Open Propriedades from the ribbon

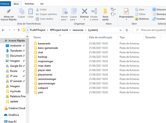pos(126,14)
